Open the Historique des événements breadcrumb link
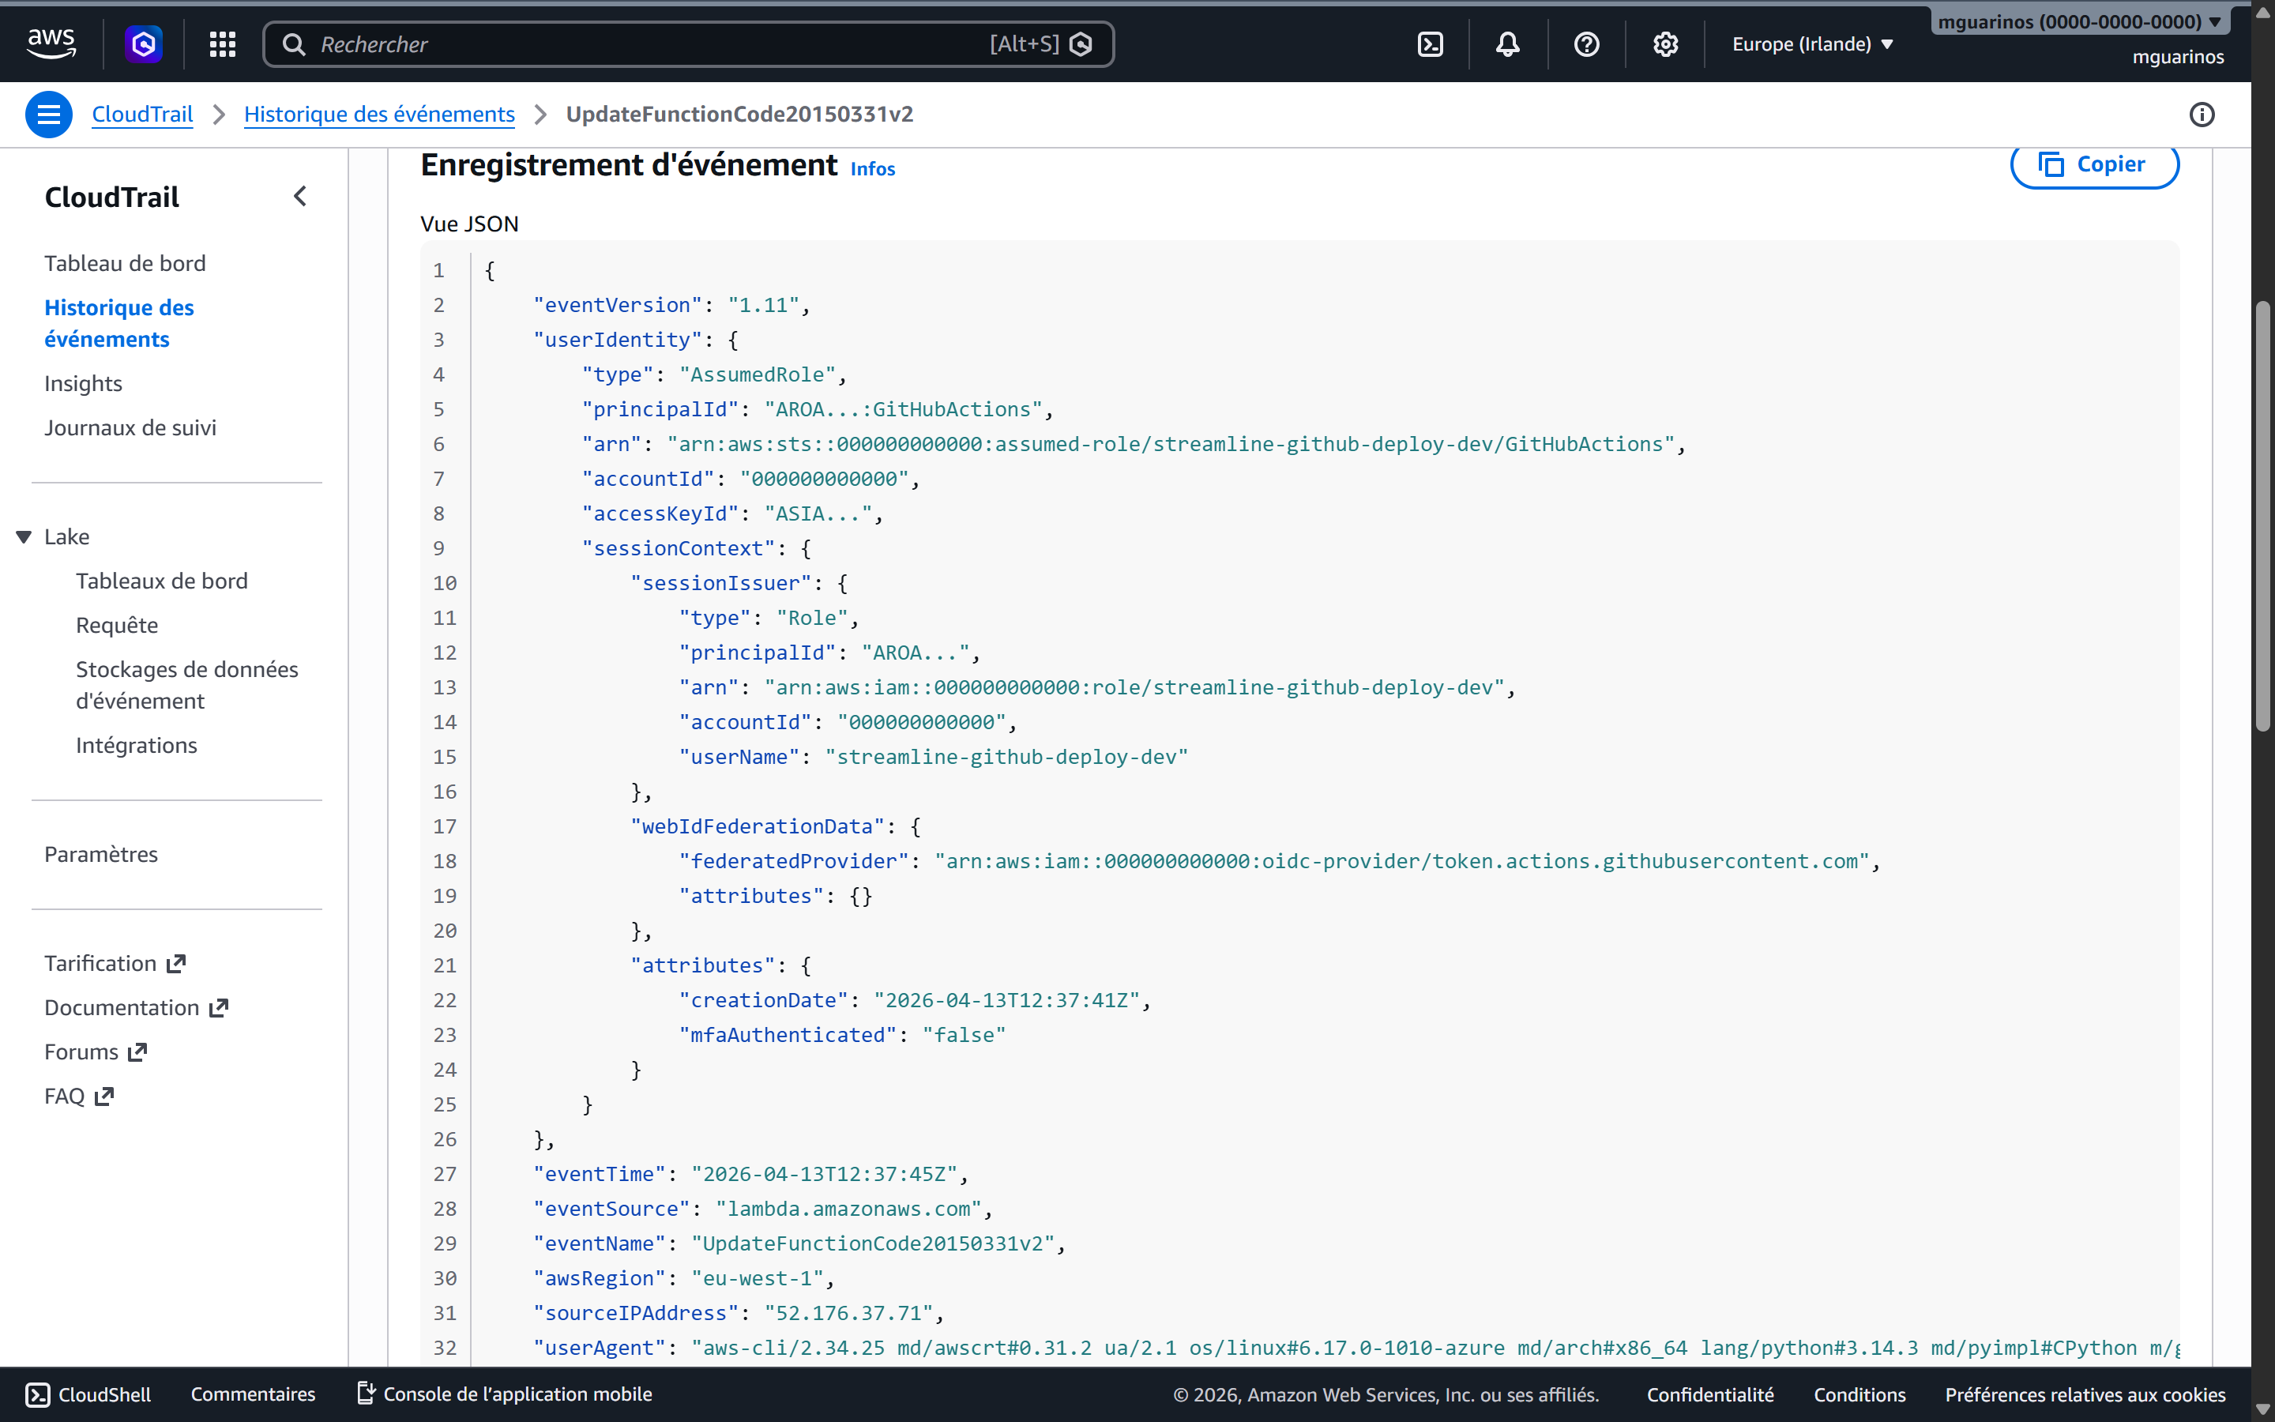This screenshot has height=1422, width=2275. [x=380, y=114]
